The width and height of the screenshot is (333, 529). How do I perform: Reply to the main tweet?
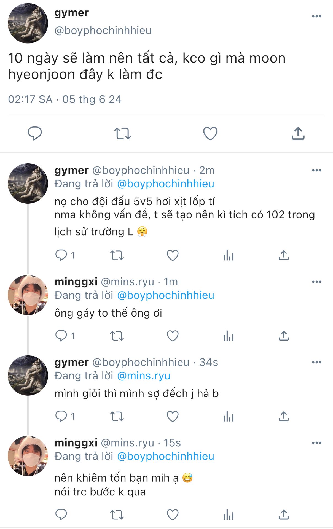tap(35, 134)
